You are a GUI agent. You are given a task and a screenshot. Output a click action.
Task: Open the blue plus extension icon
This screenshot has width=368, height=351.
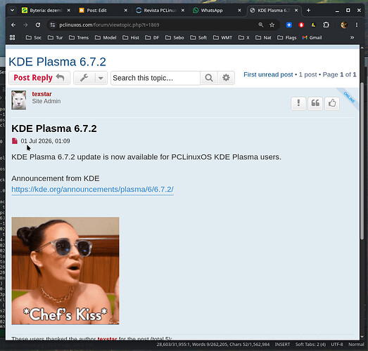pyautogui.click(x=289, y=25)
